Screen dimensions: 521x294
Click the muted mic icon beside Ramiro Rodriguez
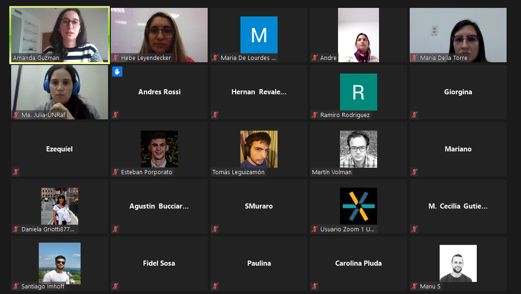pyautogui.click(x=315, y=115)
